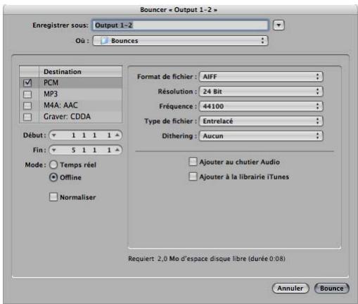
Task: Select Offline mode radio button
Action: point(53,177)
